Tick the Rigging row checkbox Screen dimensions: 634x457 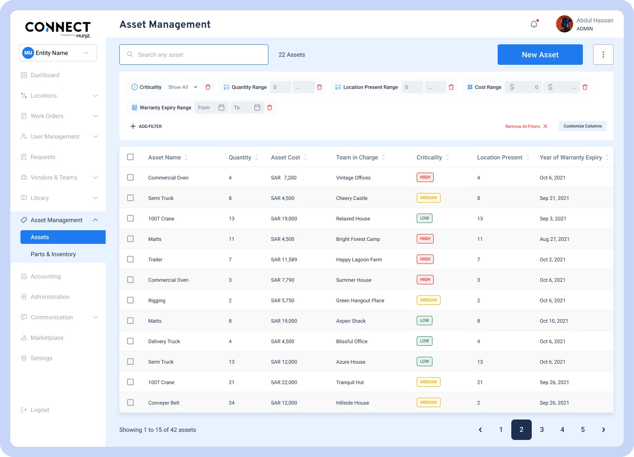pos(130,300)
